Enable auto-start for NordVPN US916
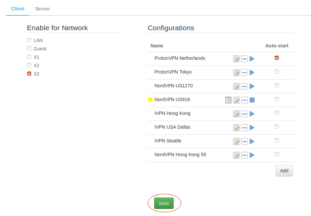Screen dimensions: 311x216 277,99
